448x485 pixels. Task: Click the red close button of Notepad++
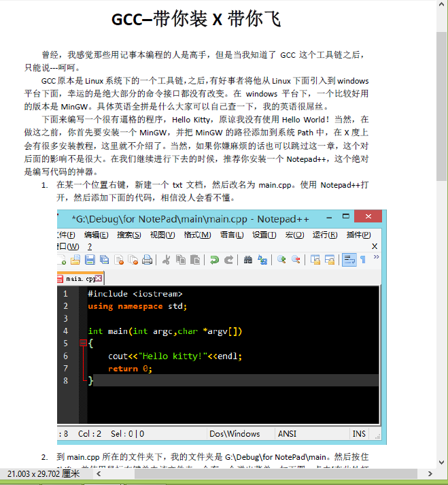(368, 216)
